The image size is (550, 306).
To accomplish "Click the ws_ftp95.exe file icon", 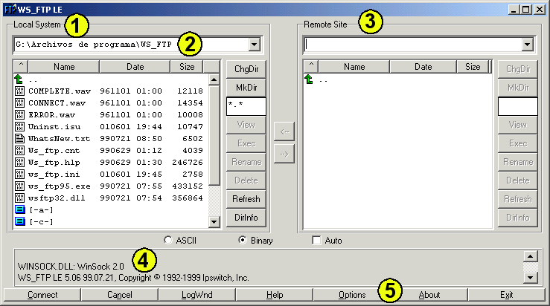I will (x=19, y=186).
